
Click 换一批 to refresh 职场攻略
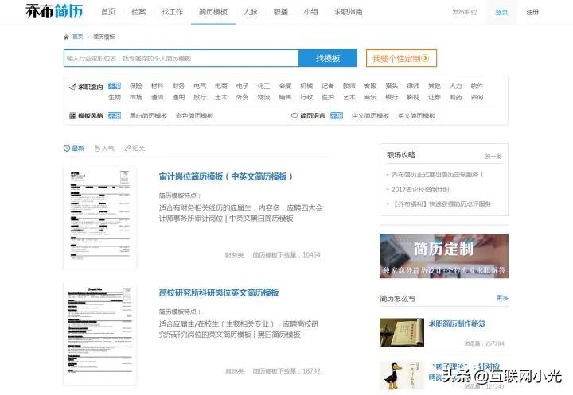493,156
